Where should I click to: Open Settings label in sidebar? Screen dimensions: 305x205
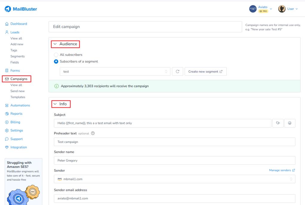17,130
